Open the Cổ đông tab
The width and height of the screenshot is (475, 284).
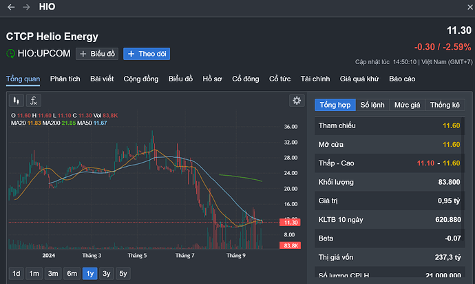(x=246, y=79)
